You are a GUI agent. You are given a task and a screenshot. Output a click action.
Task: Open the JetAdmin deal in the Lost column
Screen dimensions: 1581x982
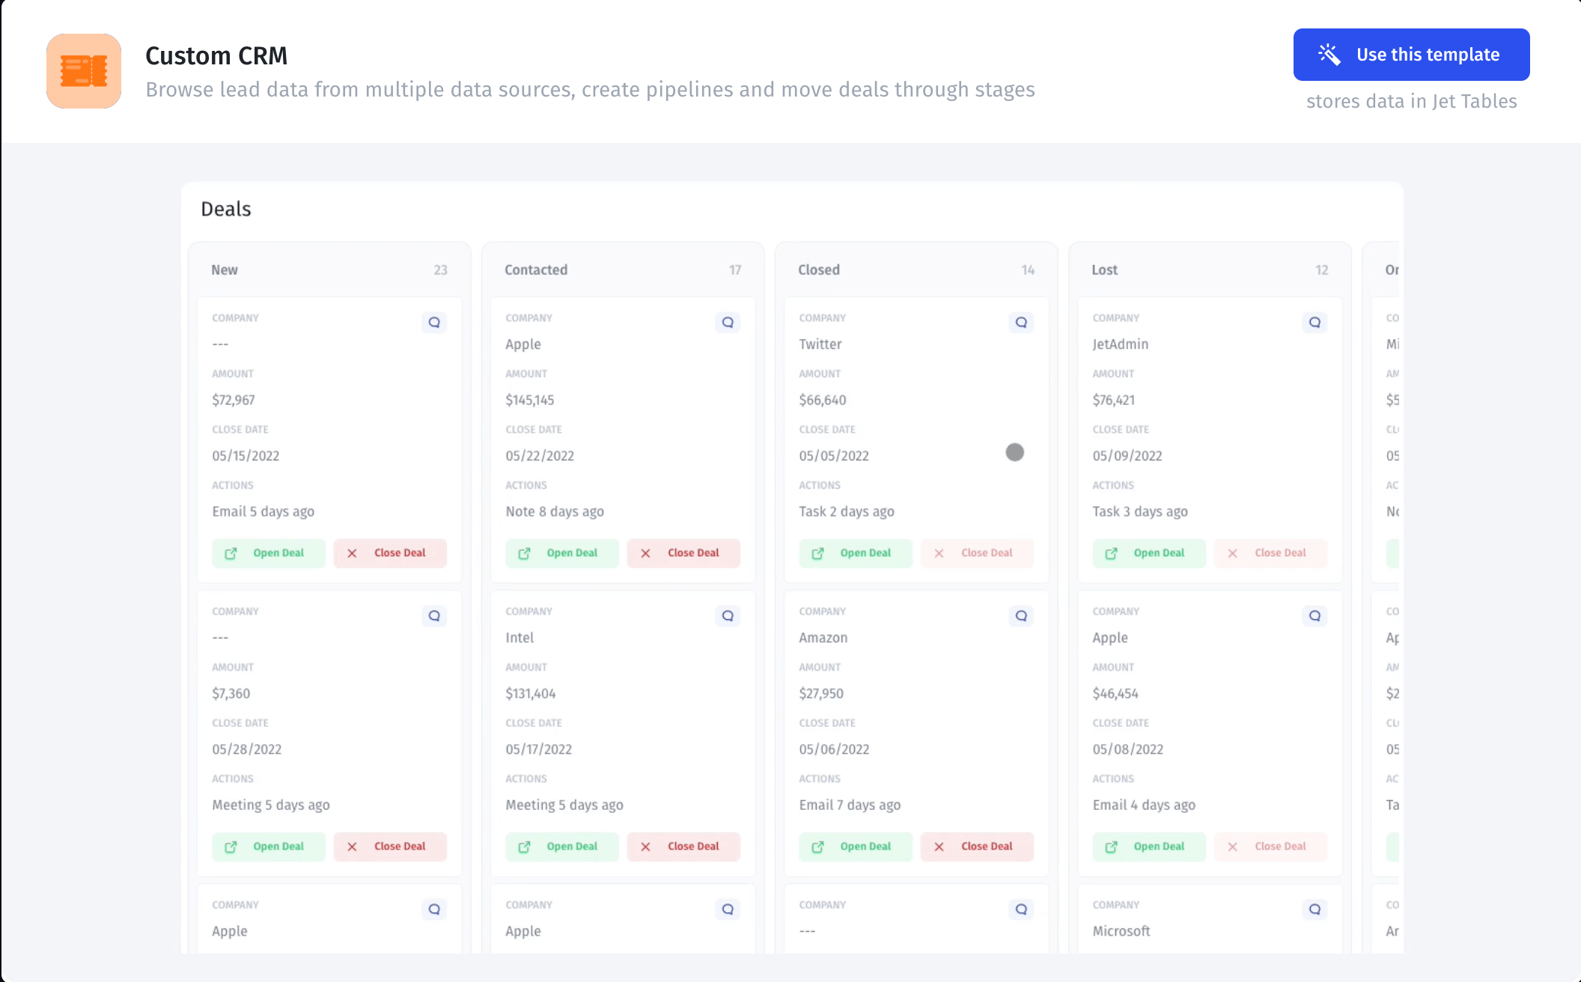coord(1148,553)
